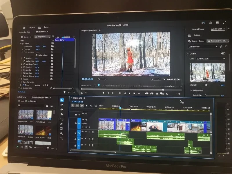Open the Lumetri Color panel tab
The height and width of the screenshot is (174, 232).
coord(216,29)
